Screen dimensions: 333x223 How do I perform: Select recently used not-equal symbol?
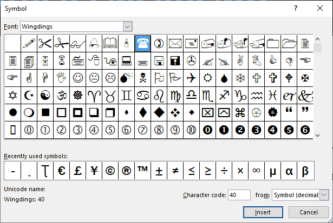pos(175,171)
